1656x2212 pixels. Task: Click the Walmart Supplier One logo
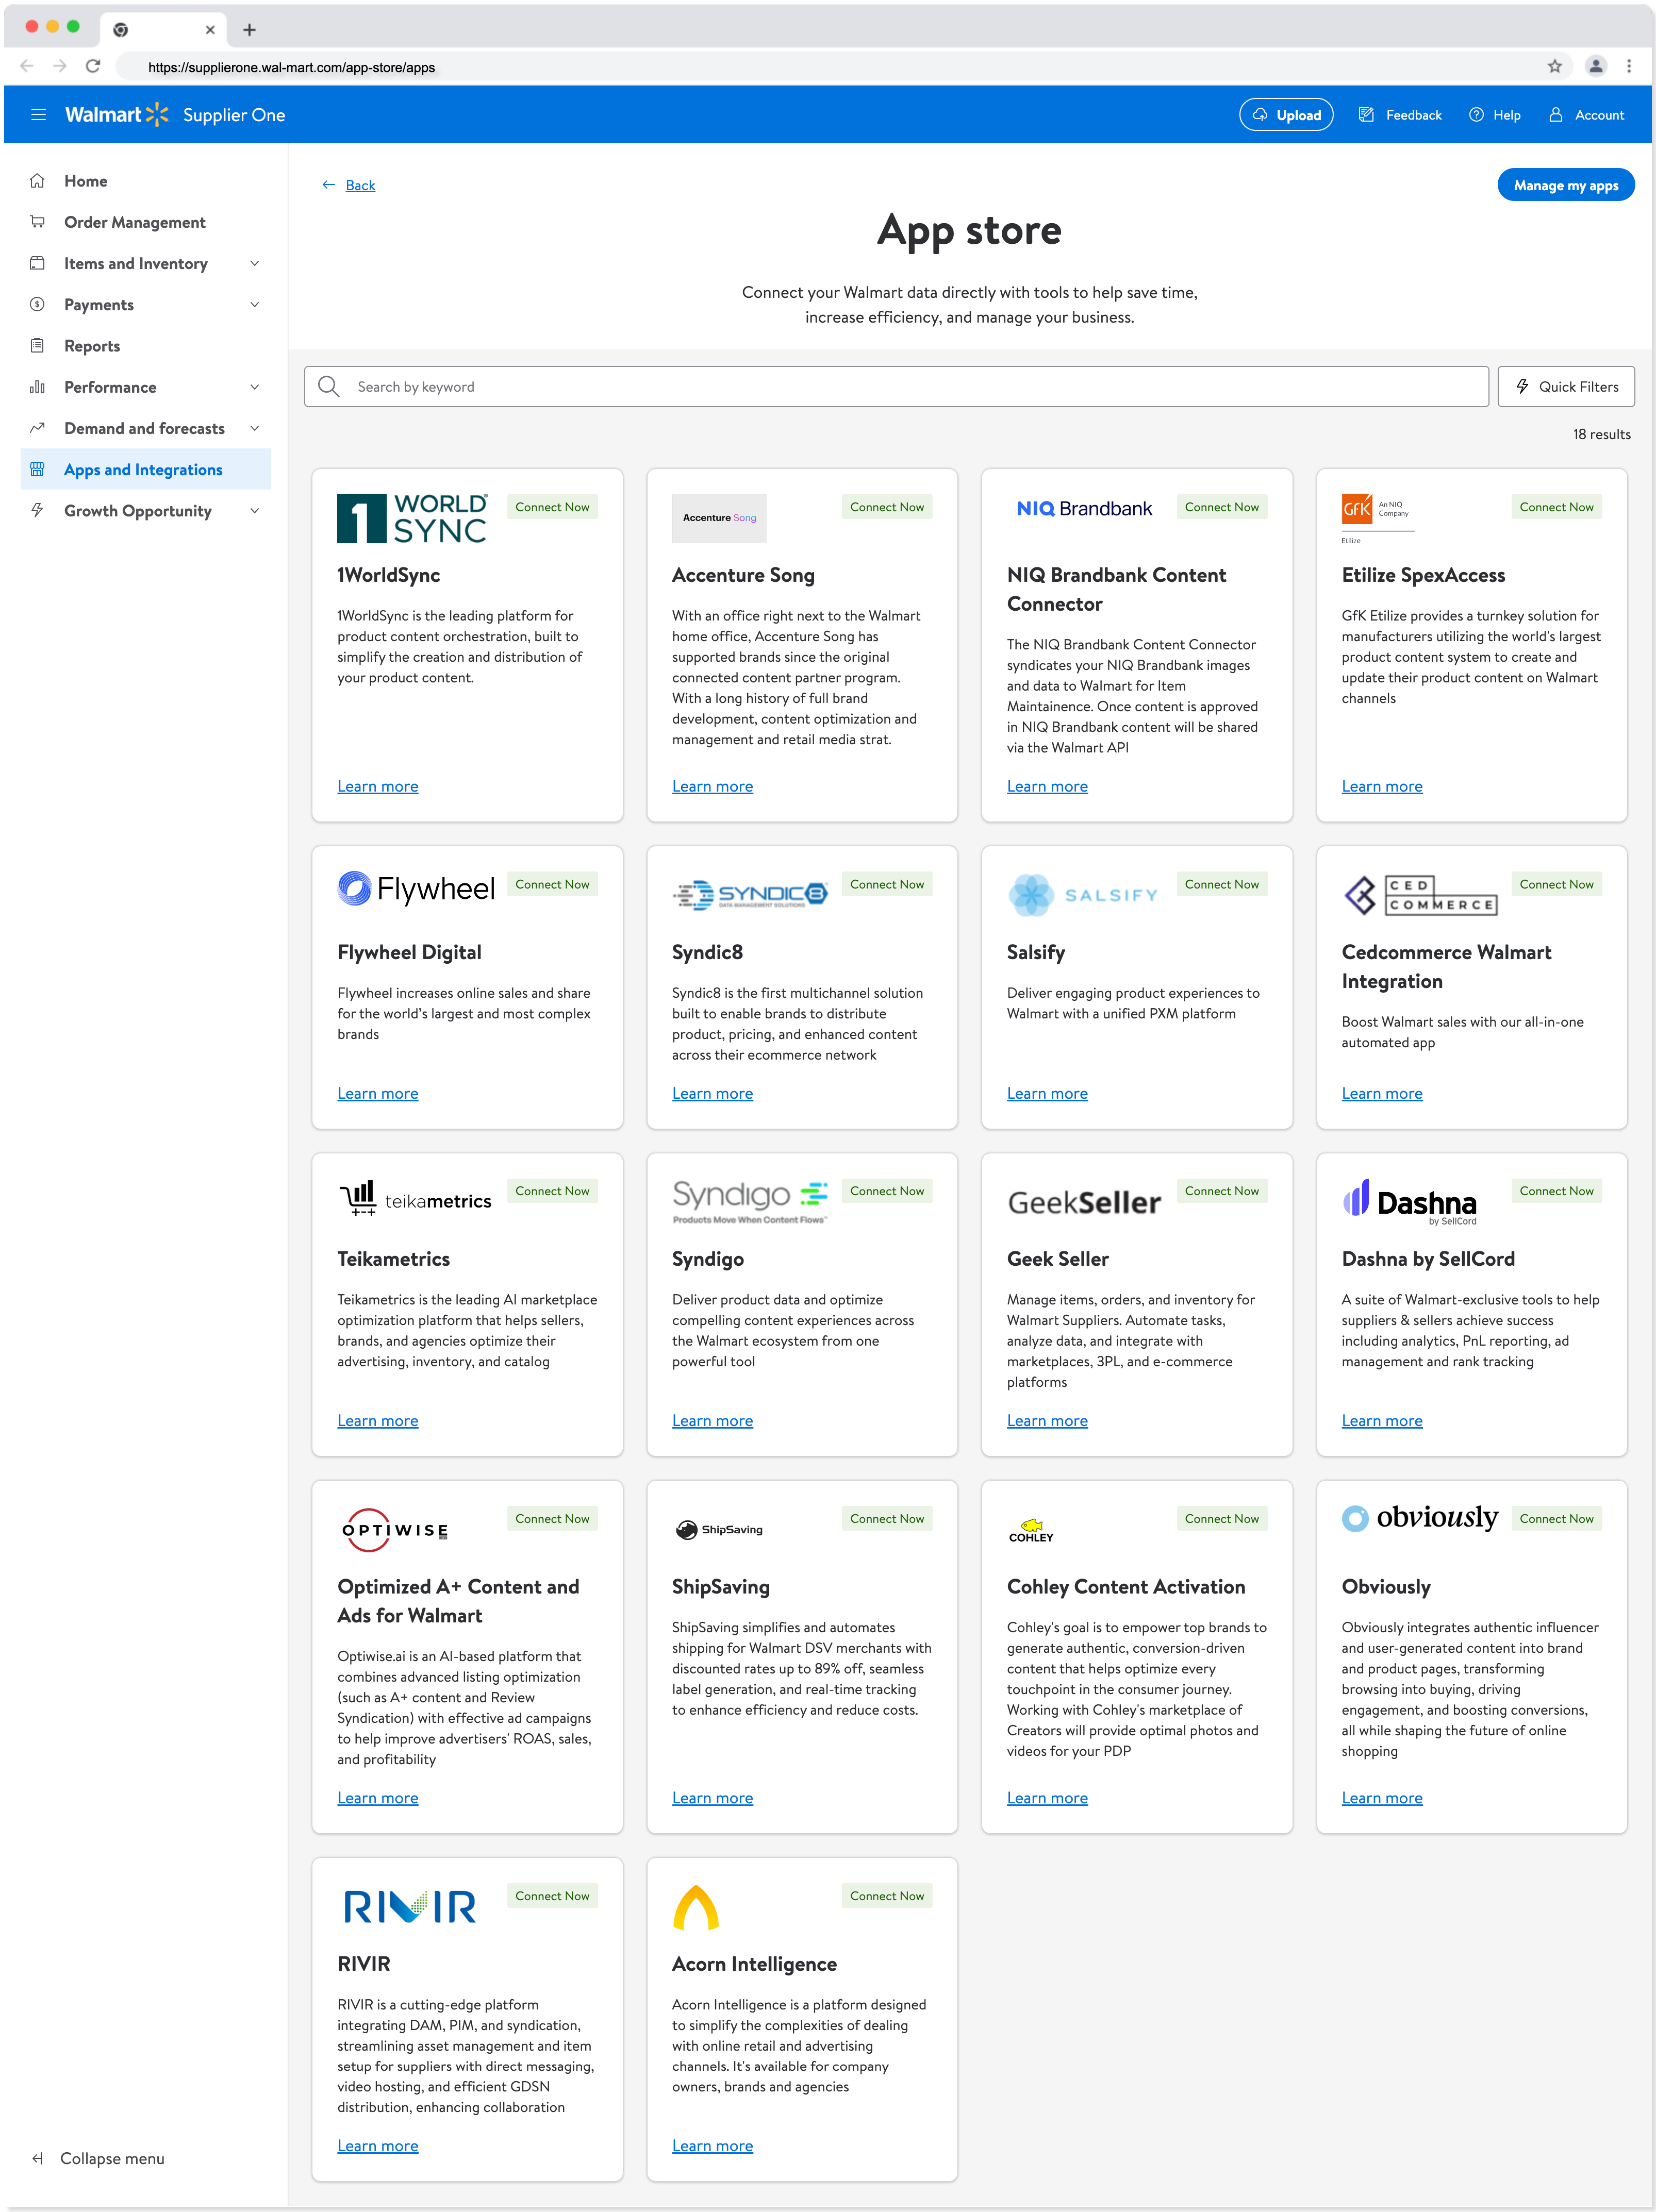click(x=175, y=115)
